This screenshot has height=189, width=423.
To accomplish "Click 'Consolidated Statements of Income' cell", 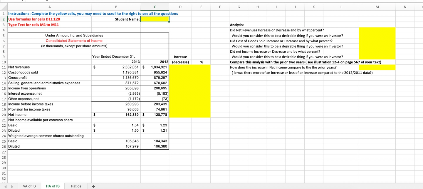I will tap(74, 41).
